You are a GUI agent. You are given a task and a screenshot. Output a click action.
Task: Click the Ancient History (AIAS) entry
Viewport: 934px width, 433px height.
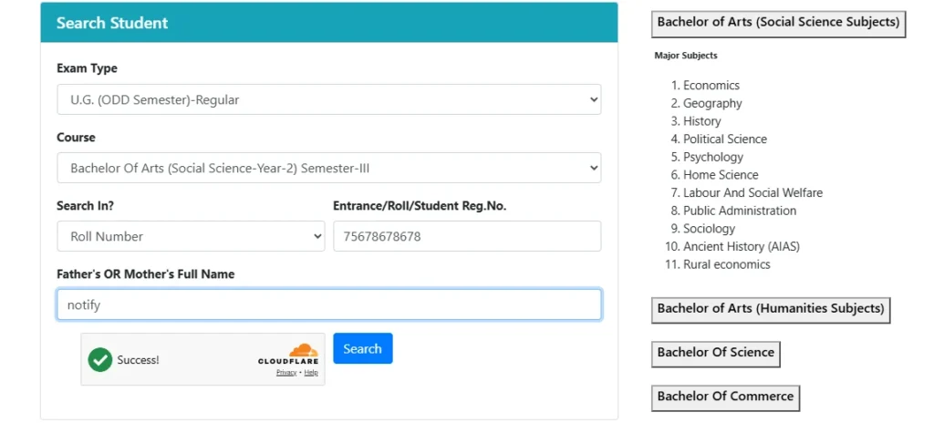tap(742, 246)
